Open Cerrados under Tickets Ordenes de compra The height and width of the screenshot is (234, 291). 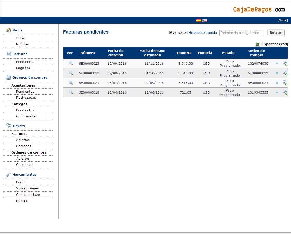click(24, 165)
